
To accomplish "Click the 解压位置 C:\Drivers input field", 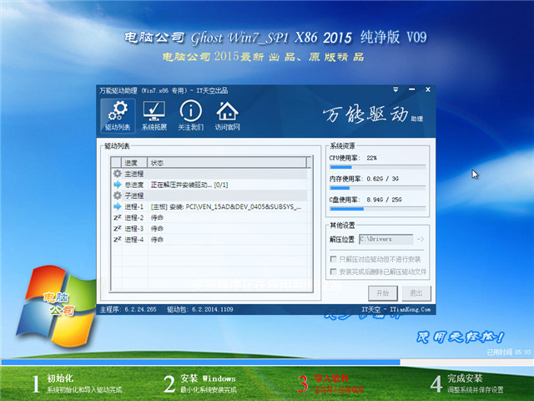I will click(386, 240).
